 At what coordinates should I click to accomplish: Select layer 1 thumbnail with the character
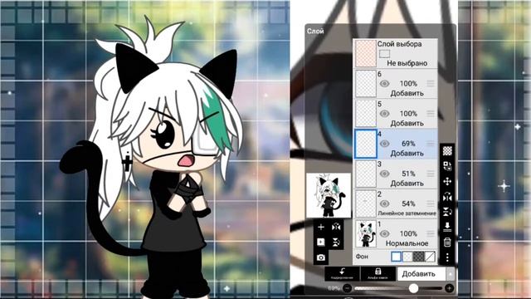[x=366, y=234]
